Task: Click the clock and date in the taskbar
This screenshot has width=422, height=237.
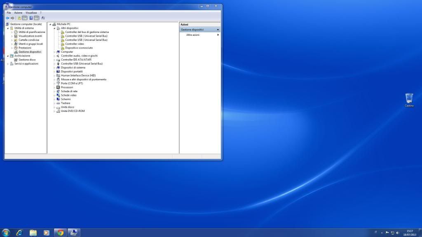Action: [x=409, y=233]
